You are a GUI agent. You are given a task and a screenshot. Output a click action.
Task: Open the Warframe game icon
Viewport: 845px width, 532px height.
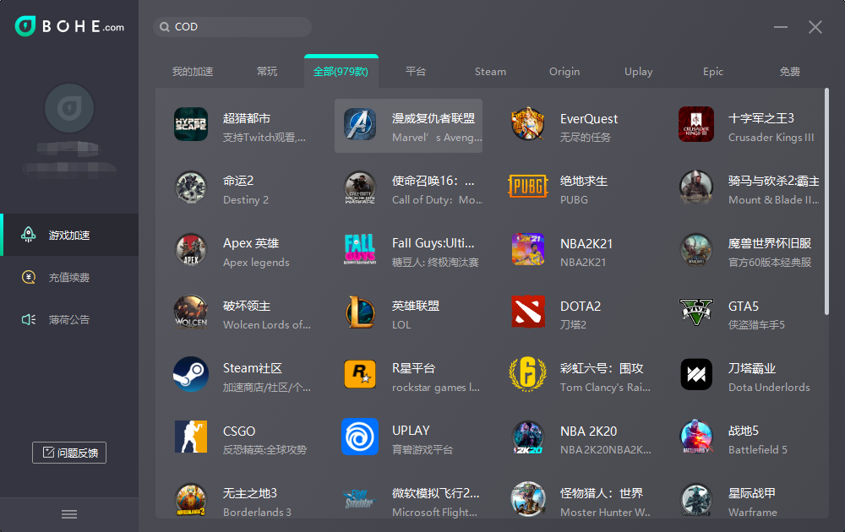695,500
